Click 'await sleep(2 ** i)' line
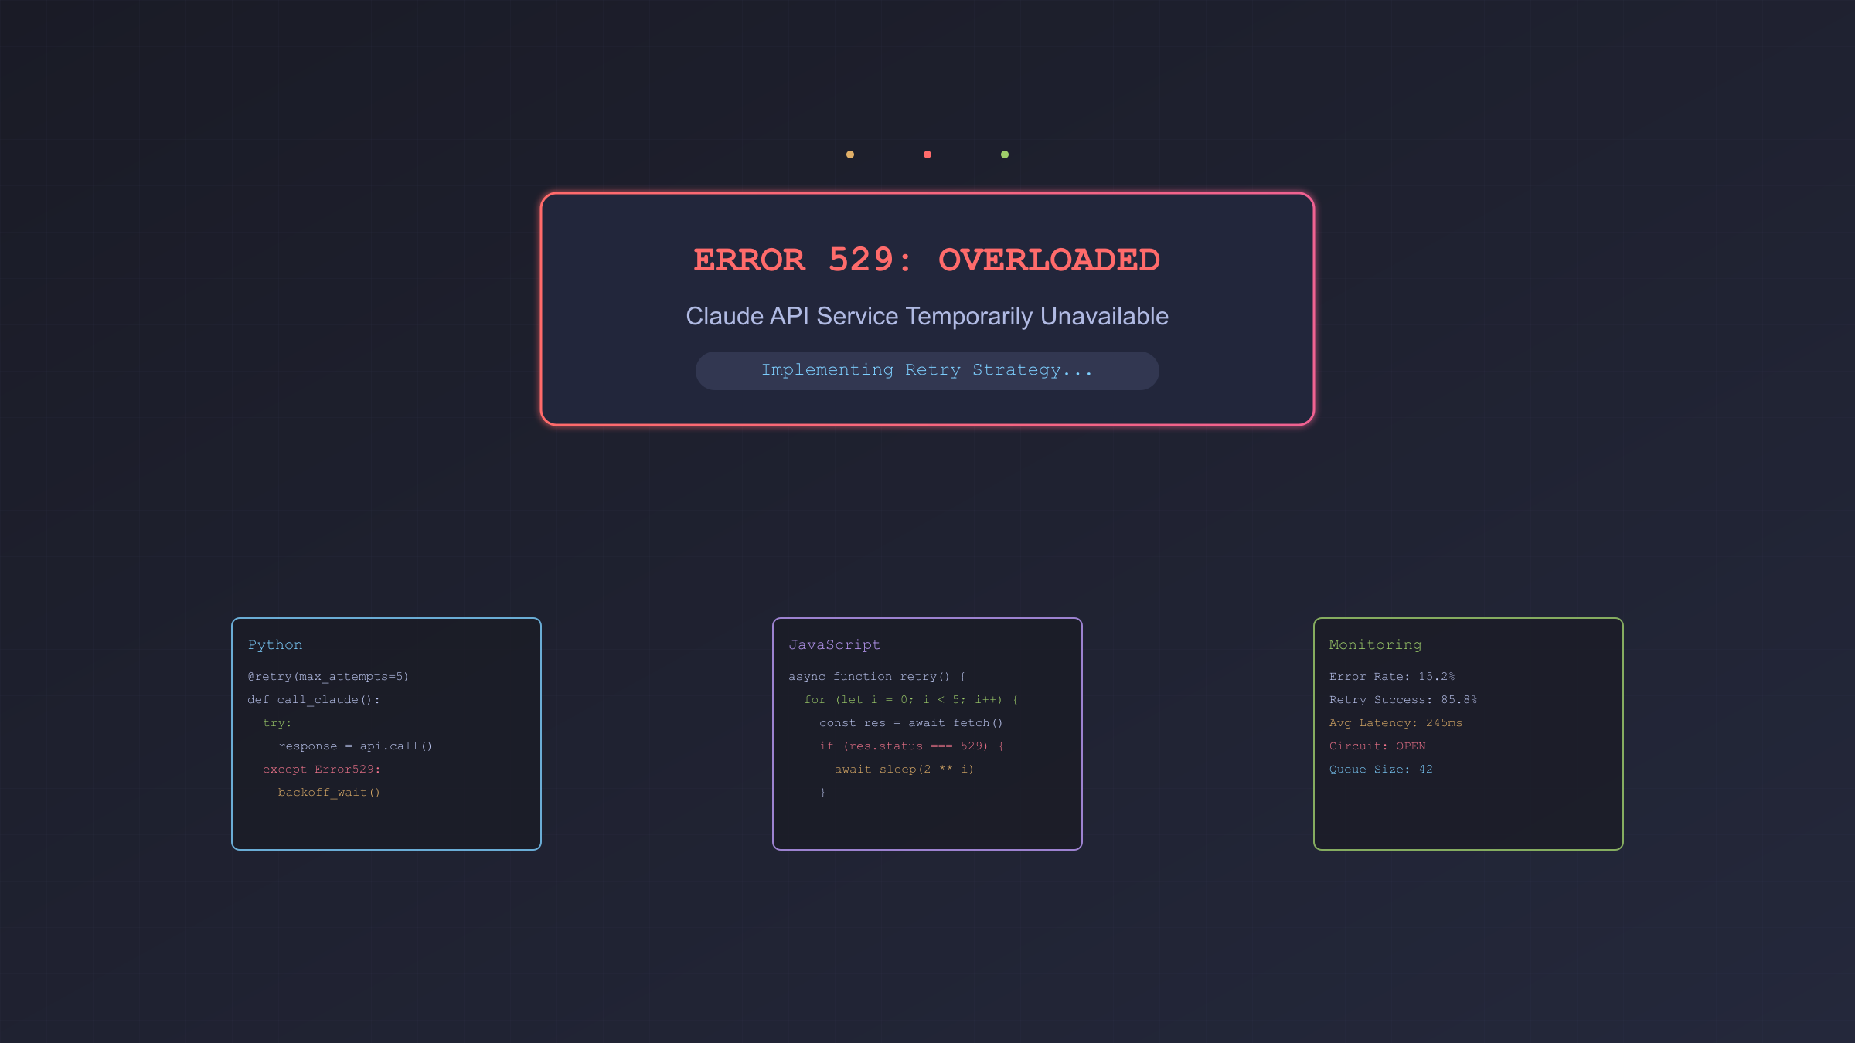This screenshot has height=1043, width=1855. 904,770
